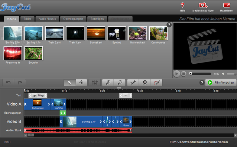
Task: Click the Maximieren icon
Action: (227, 5)
